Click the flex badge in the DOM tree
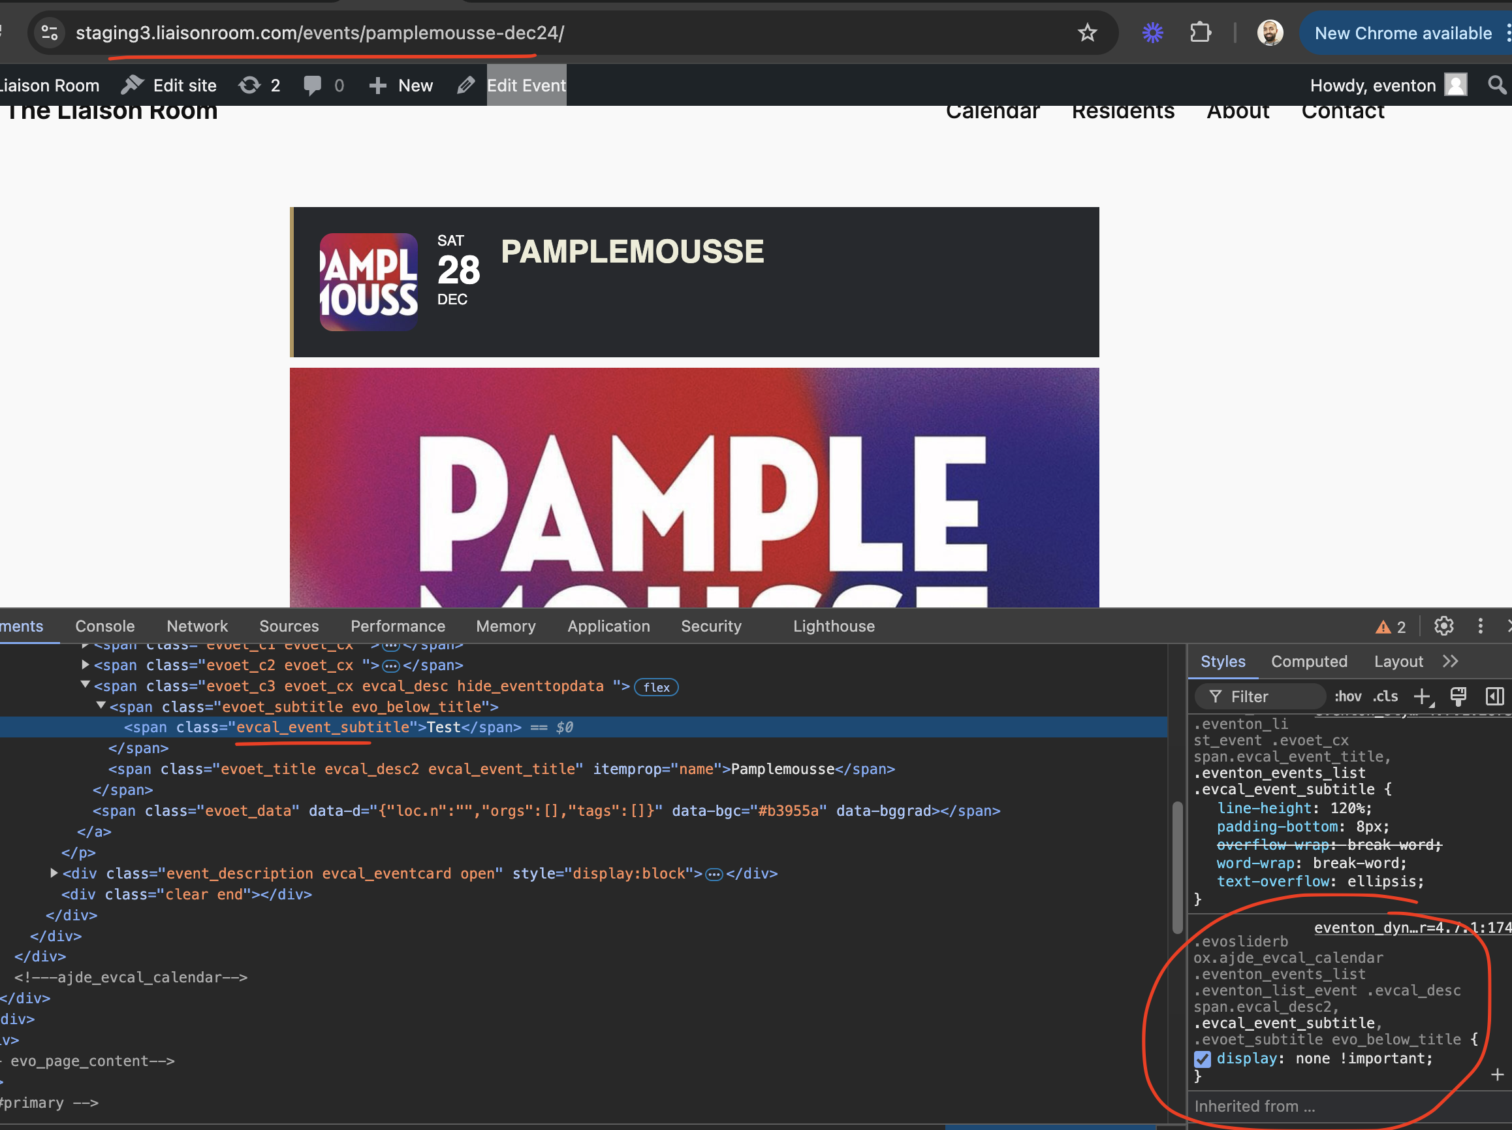Screen dimensions: 1512x1130 [656, 686]
